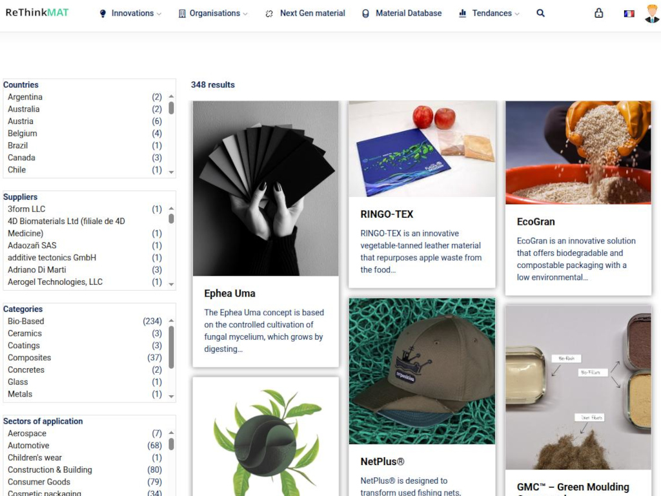The height and width of the screenshot is (496, 661).
Task: Go to ReThinkMAT home logo
Action: click(x=37, y=13)
